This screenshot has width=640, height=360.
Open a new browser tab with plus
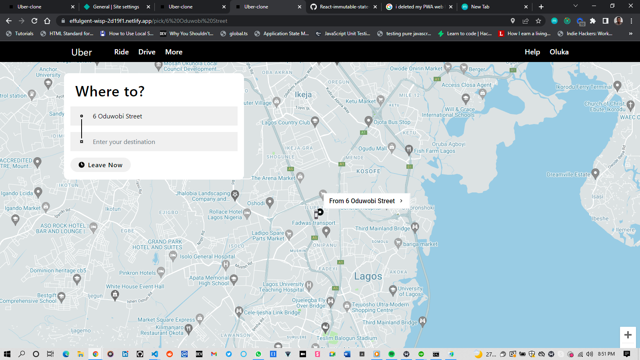(541, 7)
